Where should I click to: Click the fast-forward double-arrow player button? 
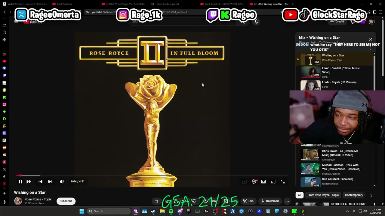[29, 181]
